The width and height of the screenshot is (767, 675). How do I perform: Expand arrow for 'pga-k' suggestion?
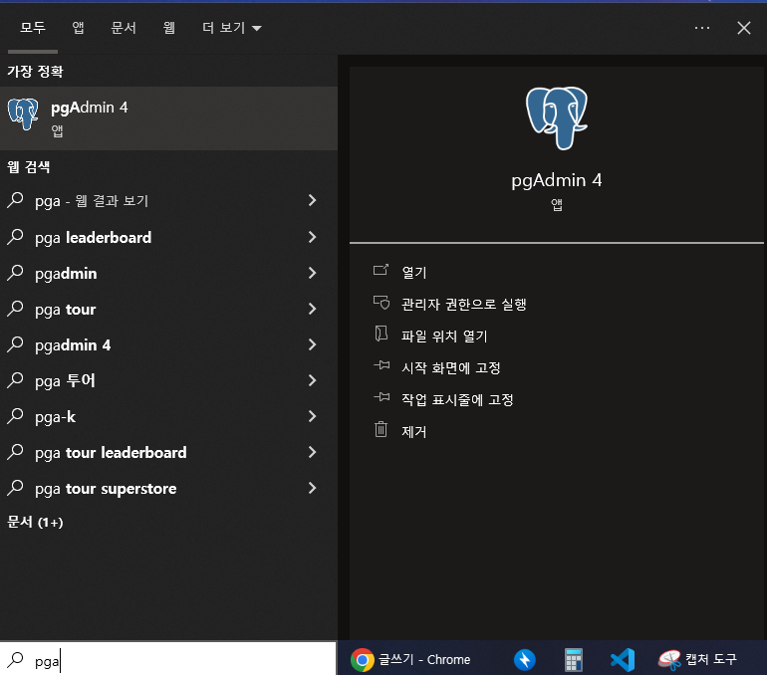[x=312, y=416]
